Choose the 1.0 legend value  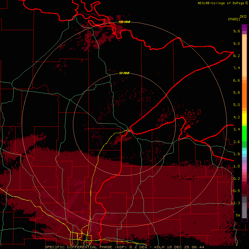(x=237, y=166)
